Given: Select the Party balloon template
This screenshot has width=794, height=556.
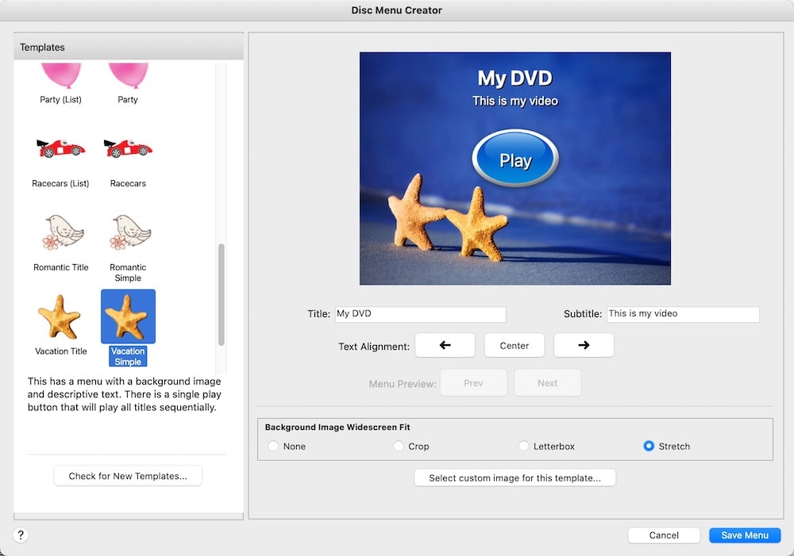Looking at the screenshot, I should coord(128,76).
